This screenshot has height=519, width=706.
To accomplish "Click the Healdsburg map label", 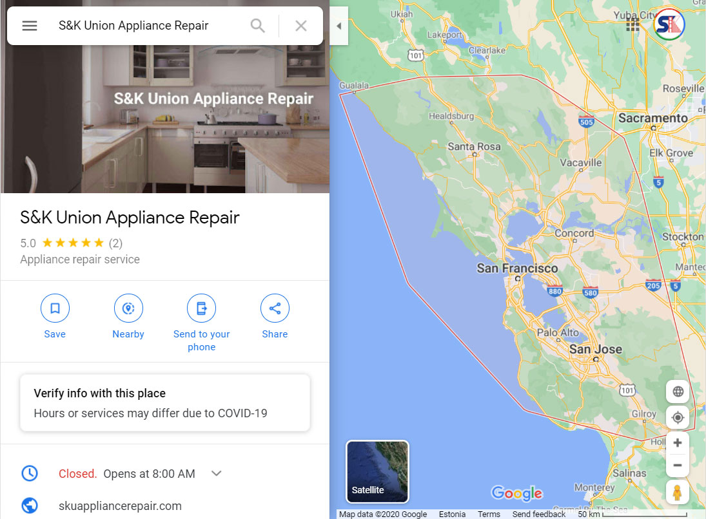I will 451,116.
